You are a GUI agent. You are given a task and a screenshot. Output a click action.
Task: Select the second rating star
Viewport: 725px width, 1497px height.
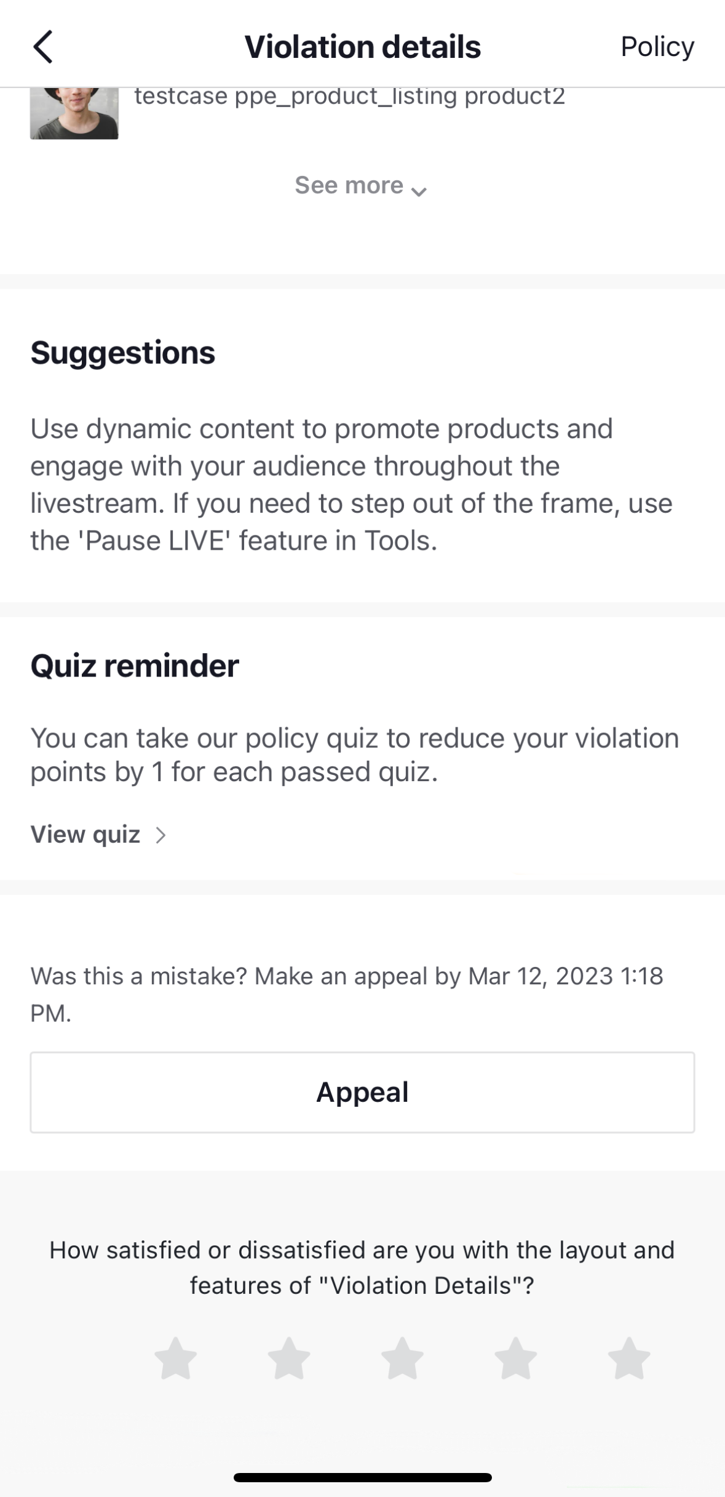[x=289, y=1357]
